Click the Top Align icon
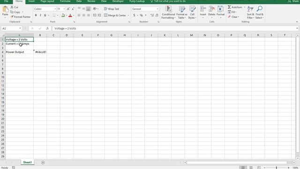The width and height of the screenshot is (300, 169). tap(79, 8)
